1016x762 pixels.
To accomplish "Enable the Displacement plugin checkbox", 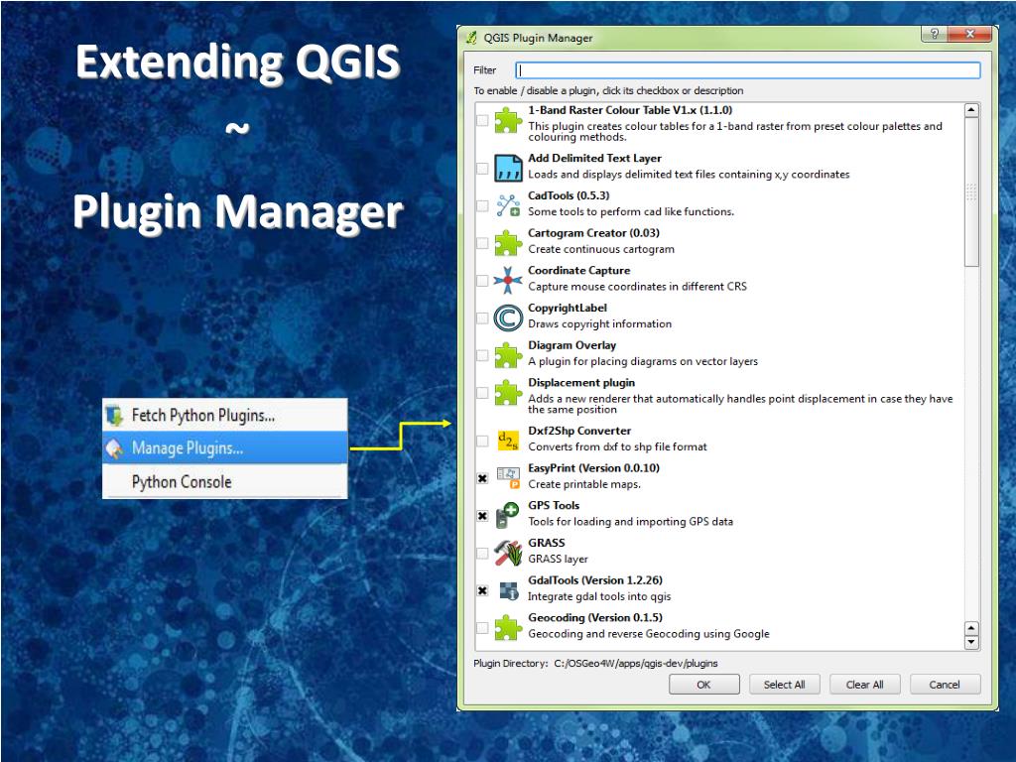I will click(482, 393).
